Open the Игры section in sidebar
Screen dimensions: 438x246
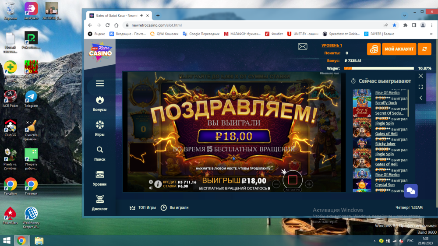(100, 128)
